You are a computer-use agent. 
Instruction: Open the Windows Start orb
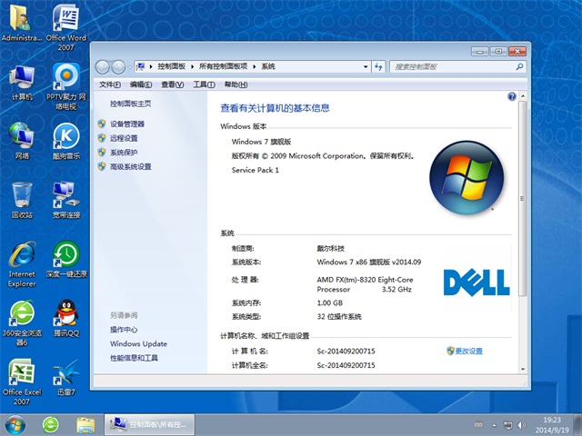pos(15,423)
